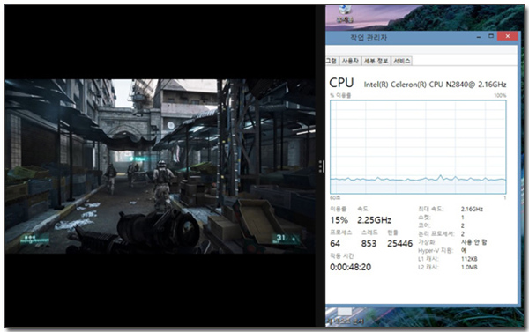The image size is (529, 332).
Task: Click the 0:00:48:20 uptime value
Action: pos(351,268)
